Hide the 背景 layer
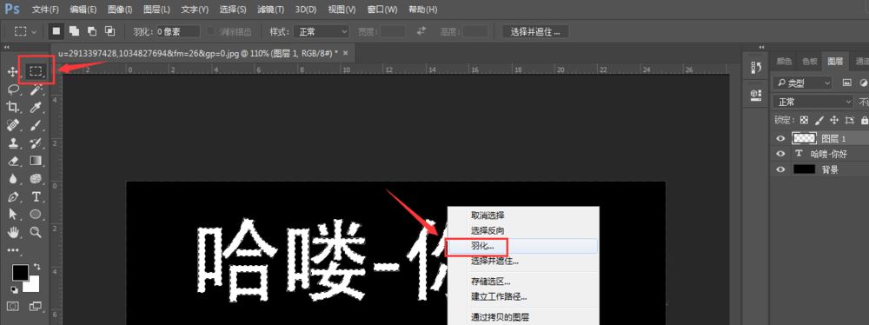This screenshot has height=325, width=869. click(781, 169)
